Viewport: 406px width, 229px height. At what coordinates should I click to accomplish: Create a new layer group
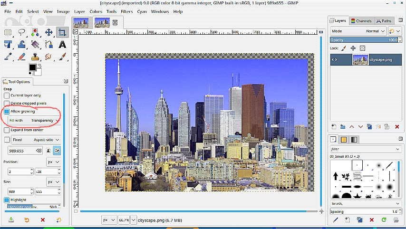click(343, 126)
